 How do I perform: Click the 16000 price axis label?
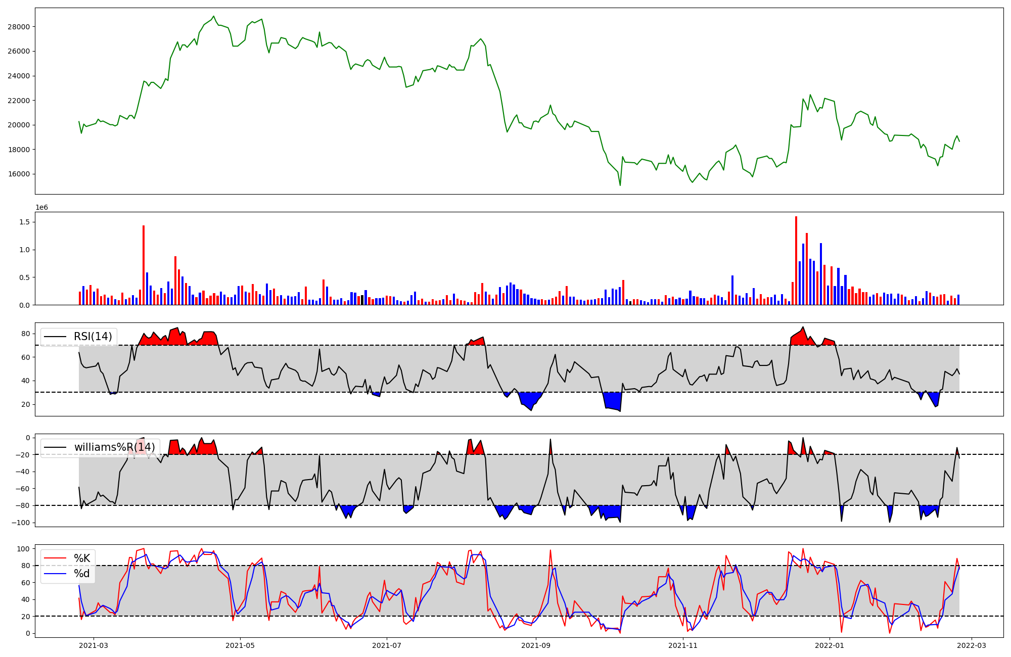coord(19,174)
